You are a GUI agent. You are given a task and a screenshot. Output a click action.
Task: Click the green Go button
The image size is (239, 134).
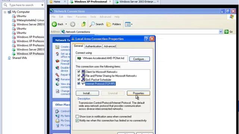click(x=229, y=32)
